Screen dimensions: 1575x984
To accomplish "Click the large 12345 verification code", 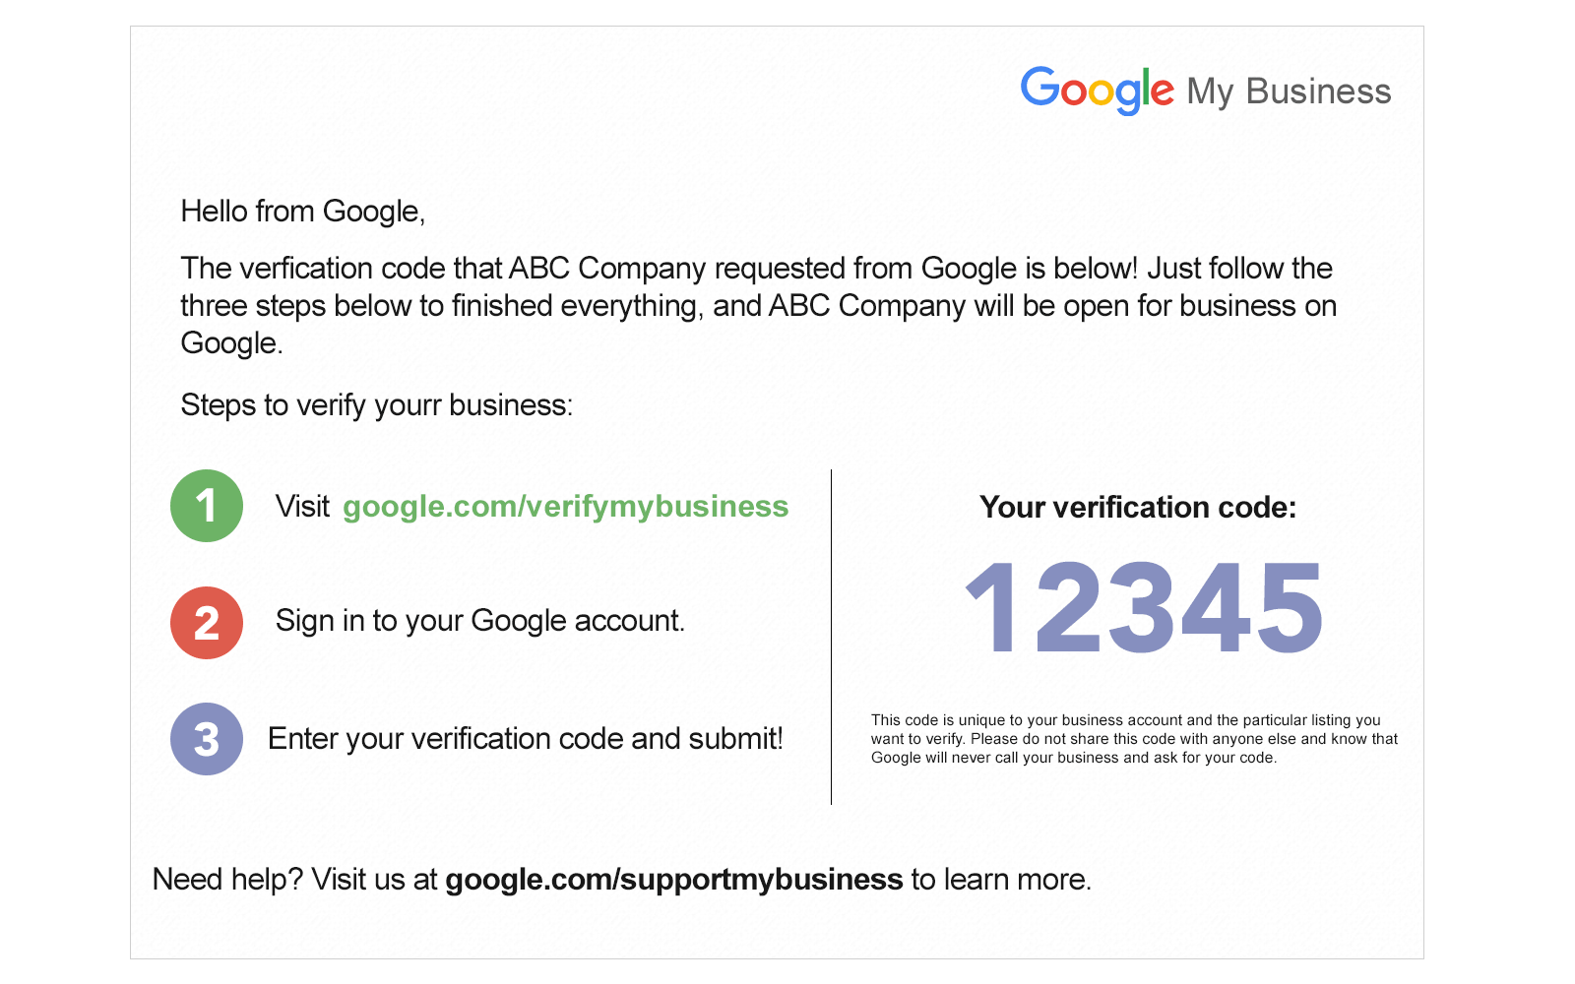I will click(1144, 607).
